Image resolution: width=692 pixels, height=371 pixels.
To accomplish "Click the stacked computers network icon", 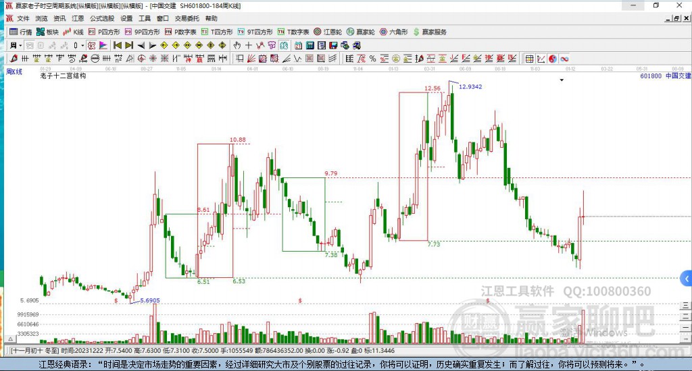I will pos(345,45).
